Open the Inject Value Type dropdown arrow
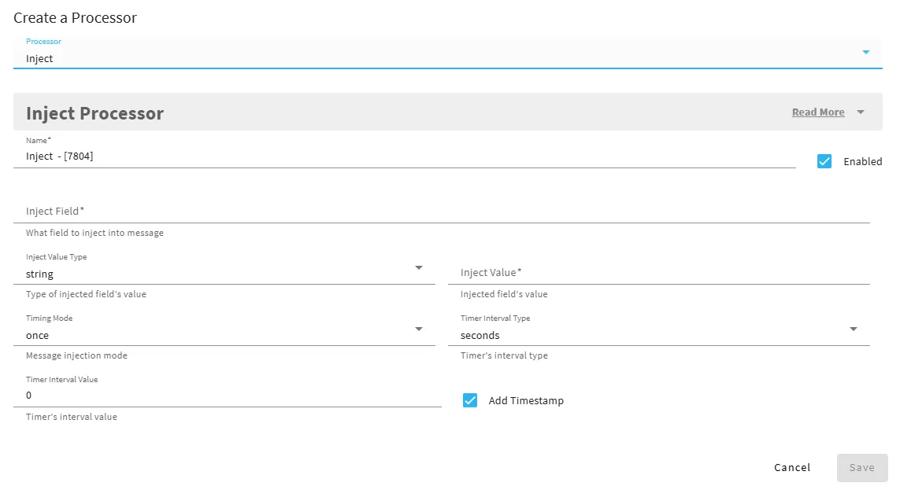The height and width of the screenshot is (486, 900). (x=418, y=267)
